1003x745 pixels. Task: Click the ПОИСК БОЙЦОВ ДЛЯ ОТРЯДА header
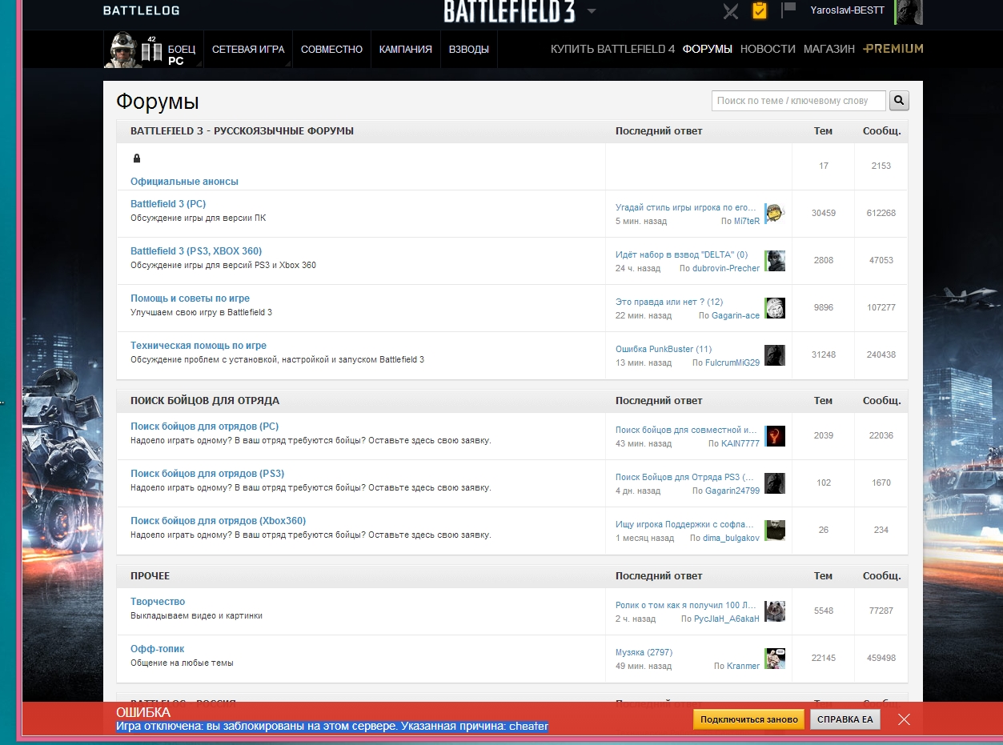click(205, 400)
